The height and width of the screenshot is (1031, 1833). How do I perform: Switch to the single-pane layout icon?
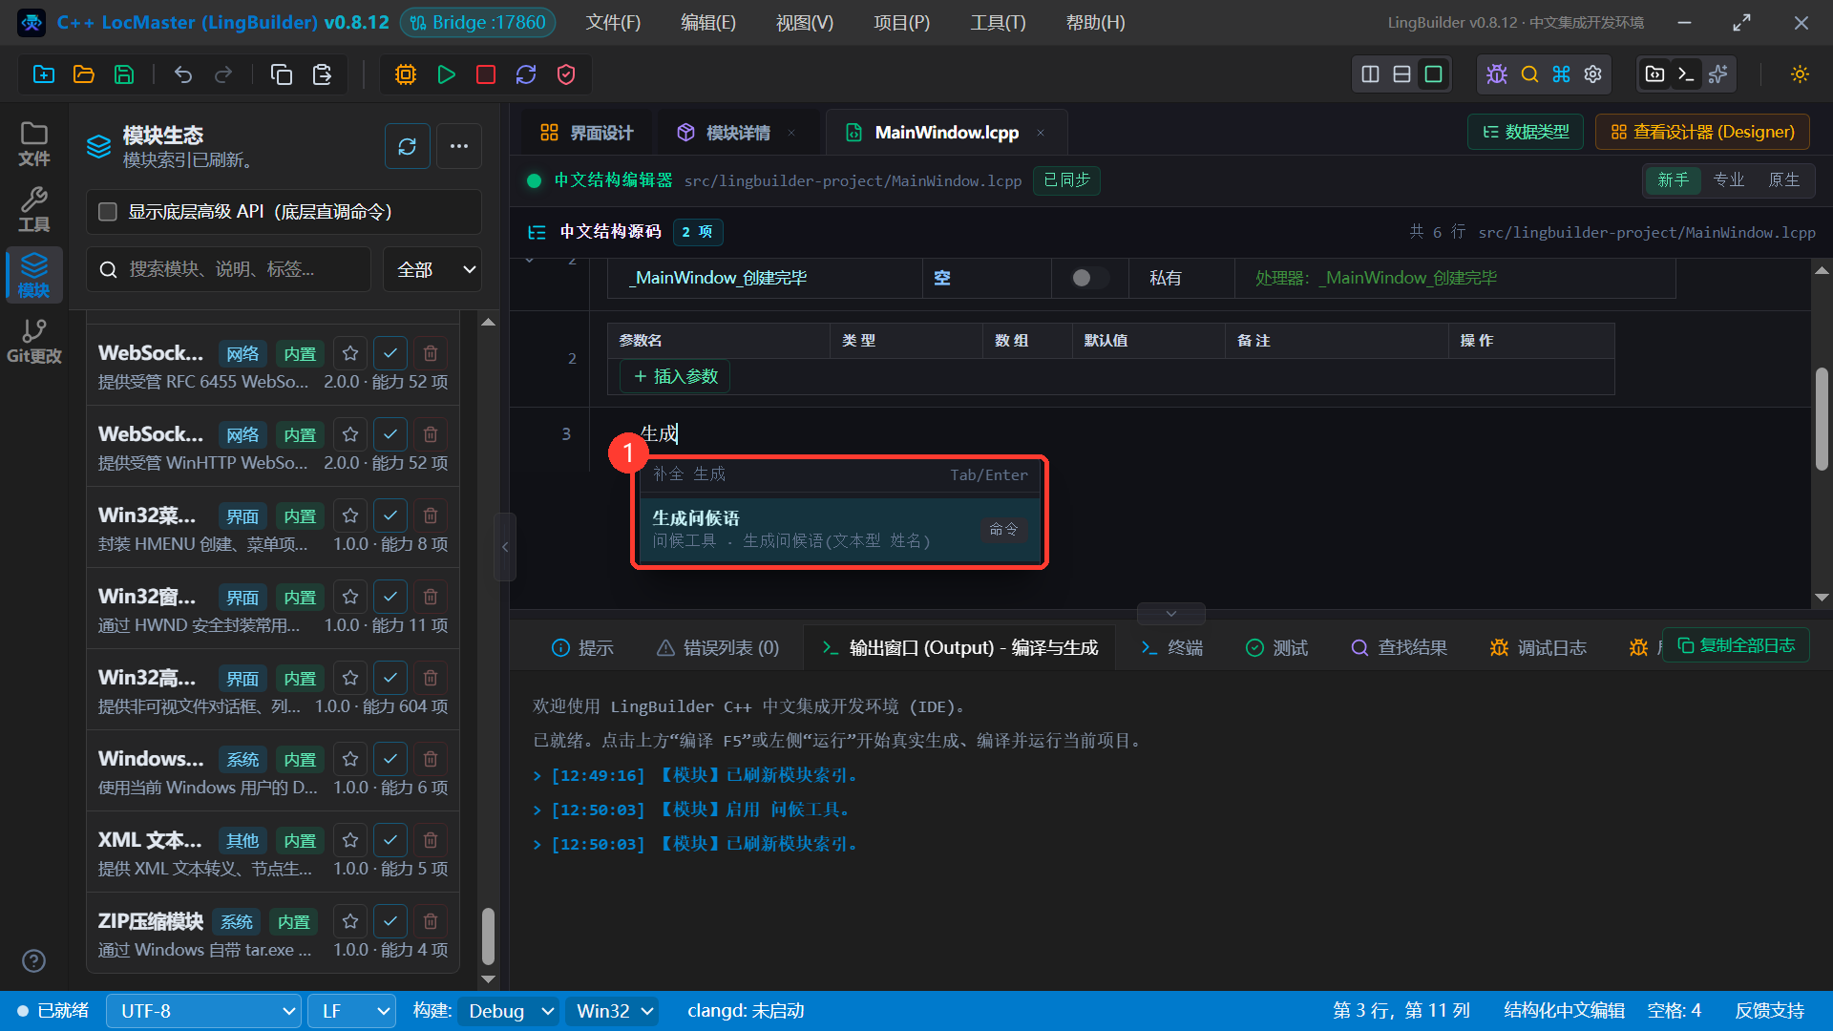(x=1433, y=74)
